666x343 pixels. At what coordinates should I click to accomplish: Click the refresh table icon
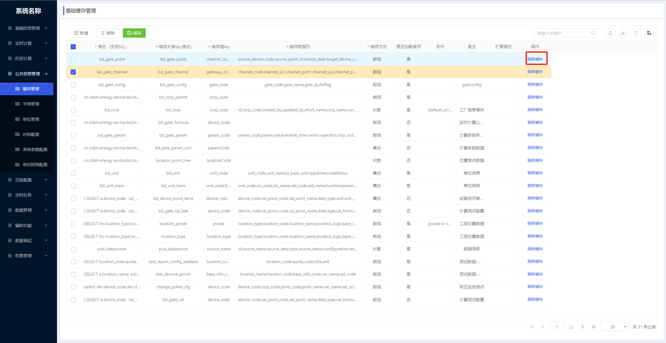[x=636, y=33]
